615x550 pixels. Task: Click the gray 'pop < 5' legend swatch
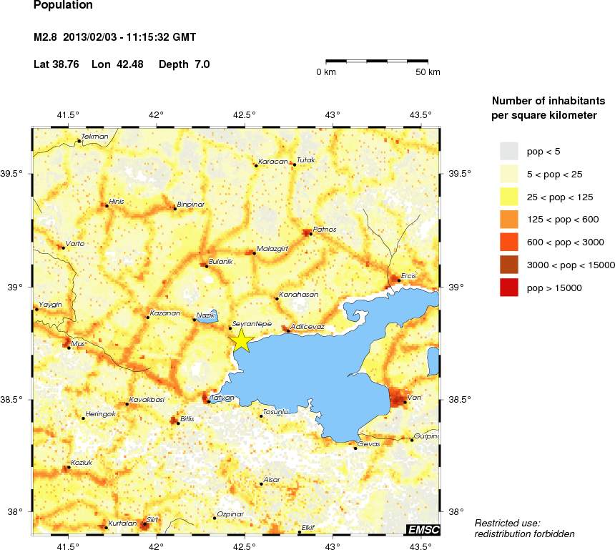(x=508, y=151)
